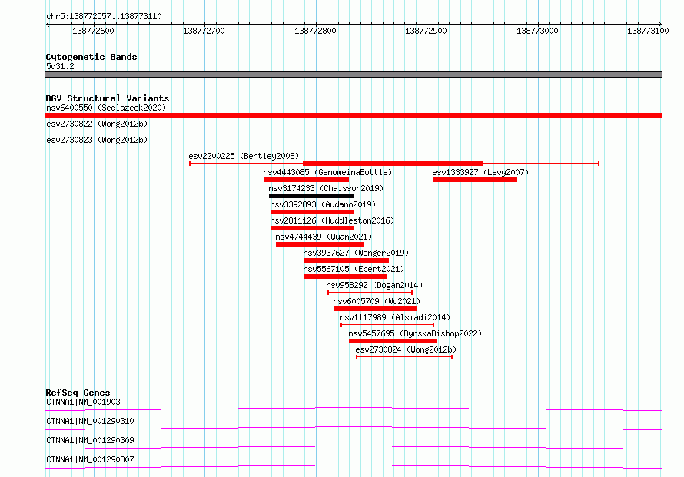Open the first esv2730822 (Wong2012b) label
This screenshot has width=684, height=477.
pyautogui.click(x=97, y=124)
